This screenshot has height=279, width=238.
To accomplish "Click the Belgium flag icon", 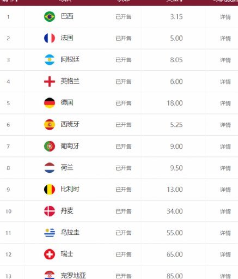I will (50, 190).
